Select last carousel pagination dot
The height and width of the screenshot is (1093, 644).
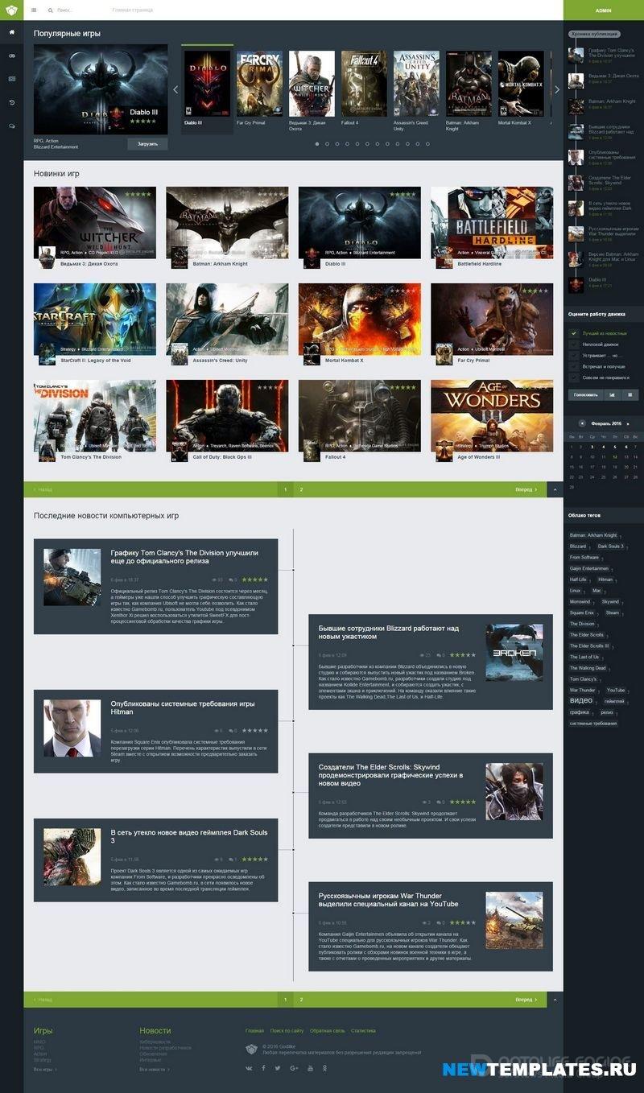click(x=427, y=144)
